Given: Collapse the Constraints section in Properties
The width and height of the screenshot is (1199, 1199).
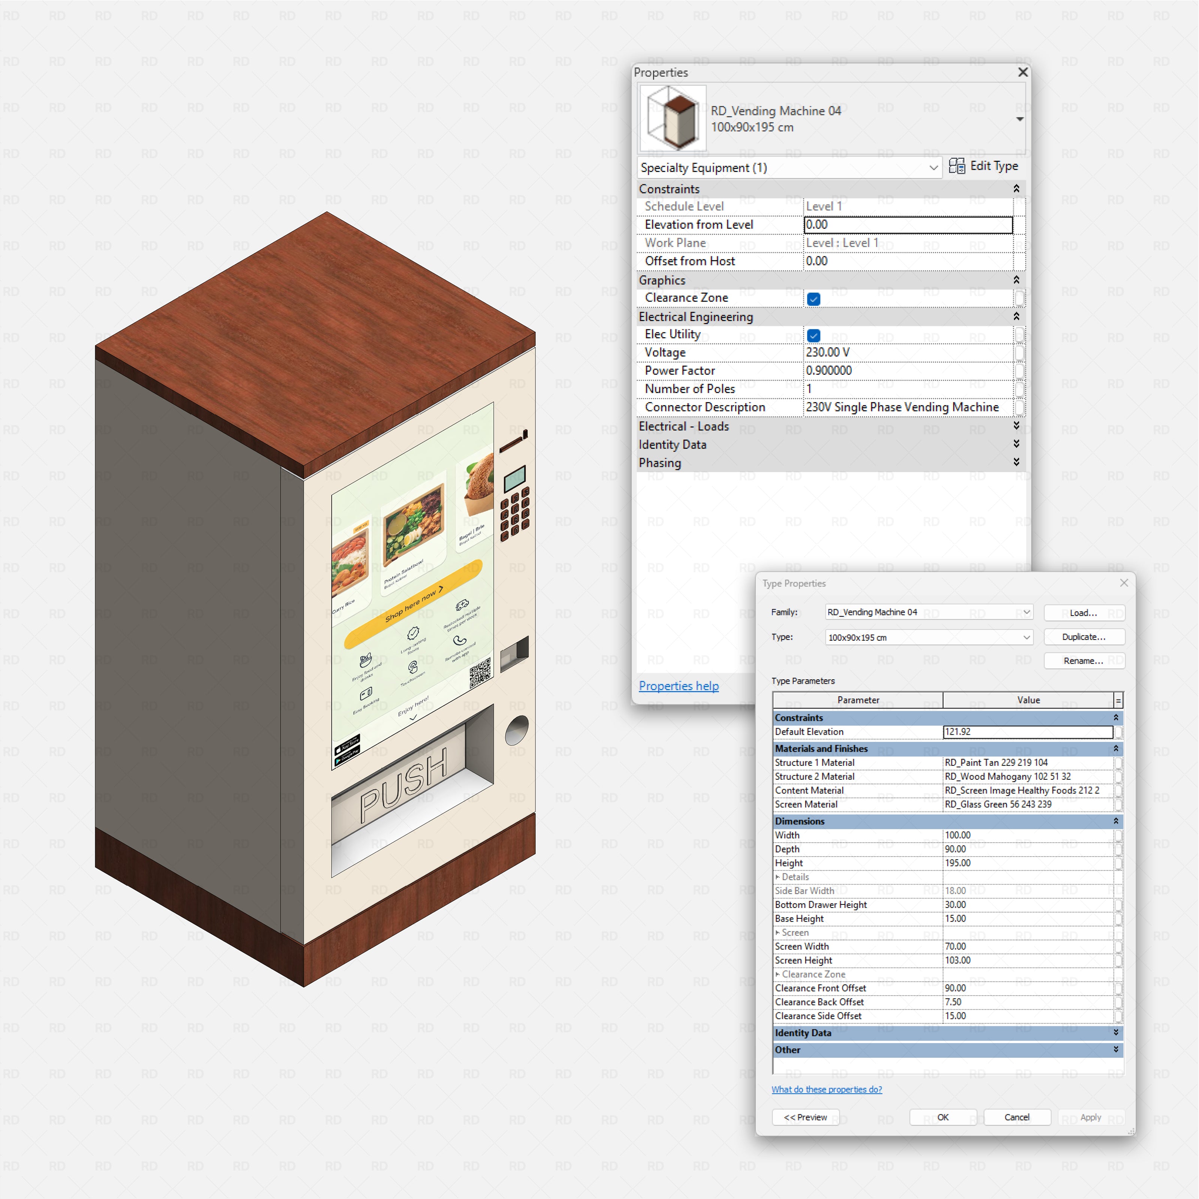Looking at the screenshot, I should (1017, 189).
